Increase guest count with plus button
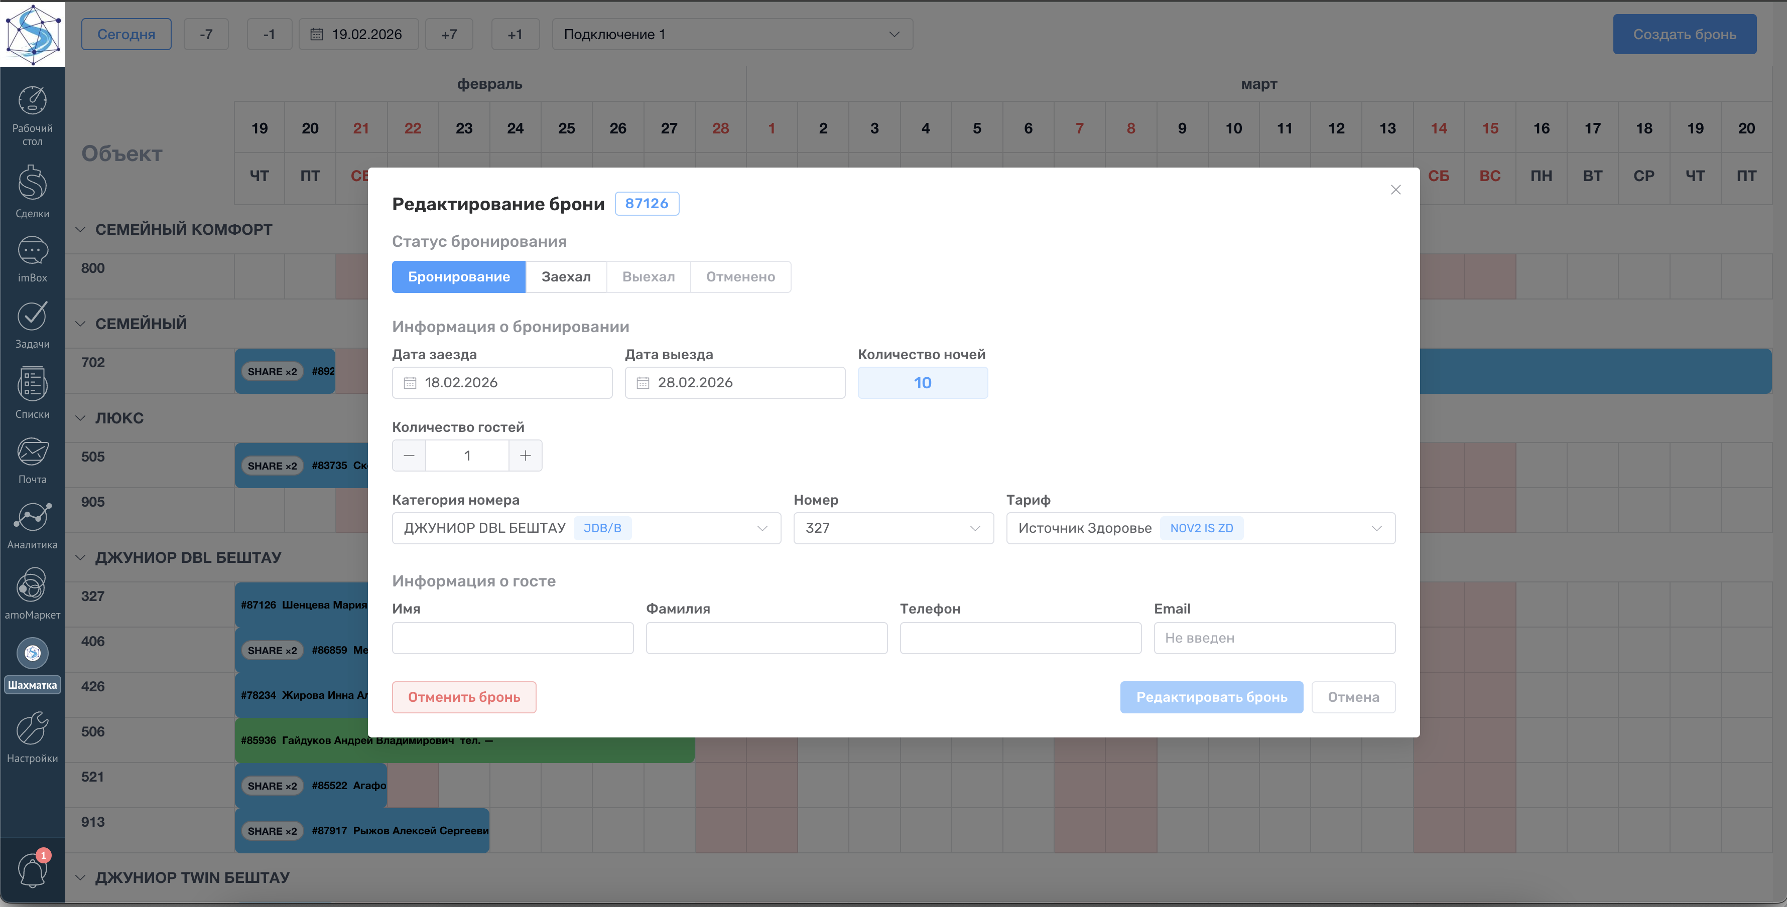Image resolution: width=1787 pixels, height=907 pixels. pyautogui.click(x=525, y=456)
